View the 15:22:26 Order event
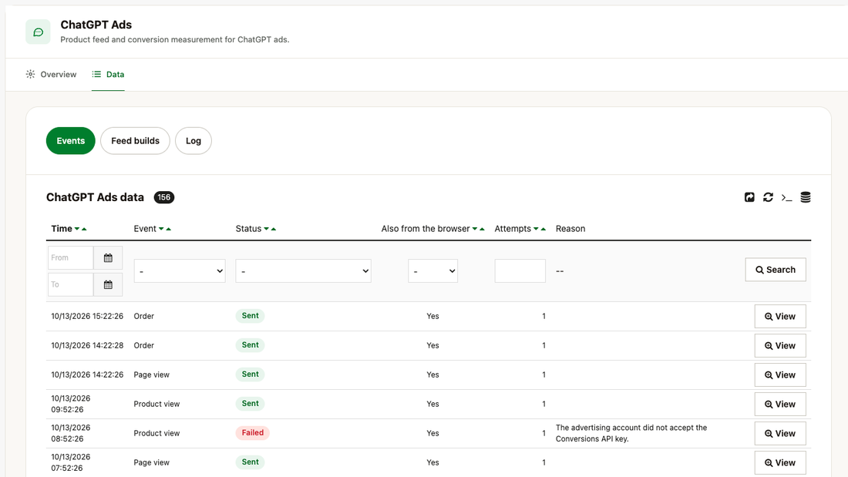Screen dimensions: 848x477 point(780,317)
